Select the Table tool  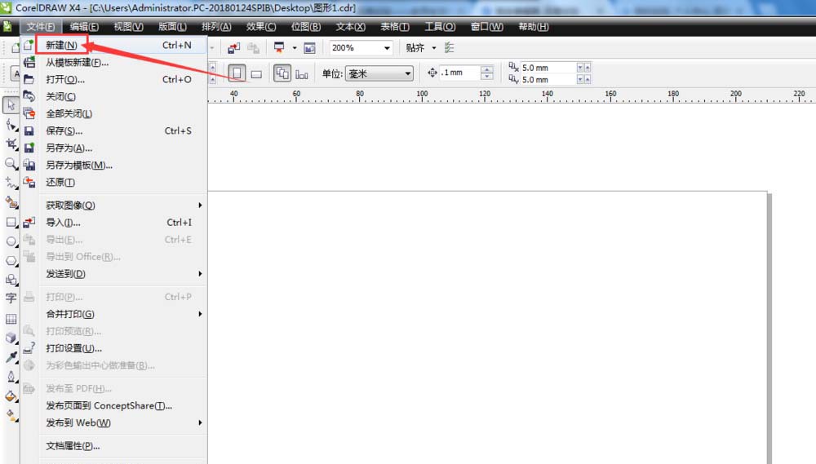(11, 318)
